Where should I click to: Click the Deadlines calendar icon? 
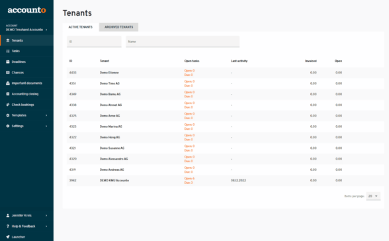[8, 62]
